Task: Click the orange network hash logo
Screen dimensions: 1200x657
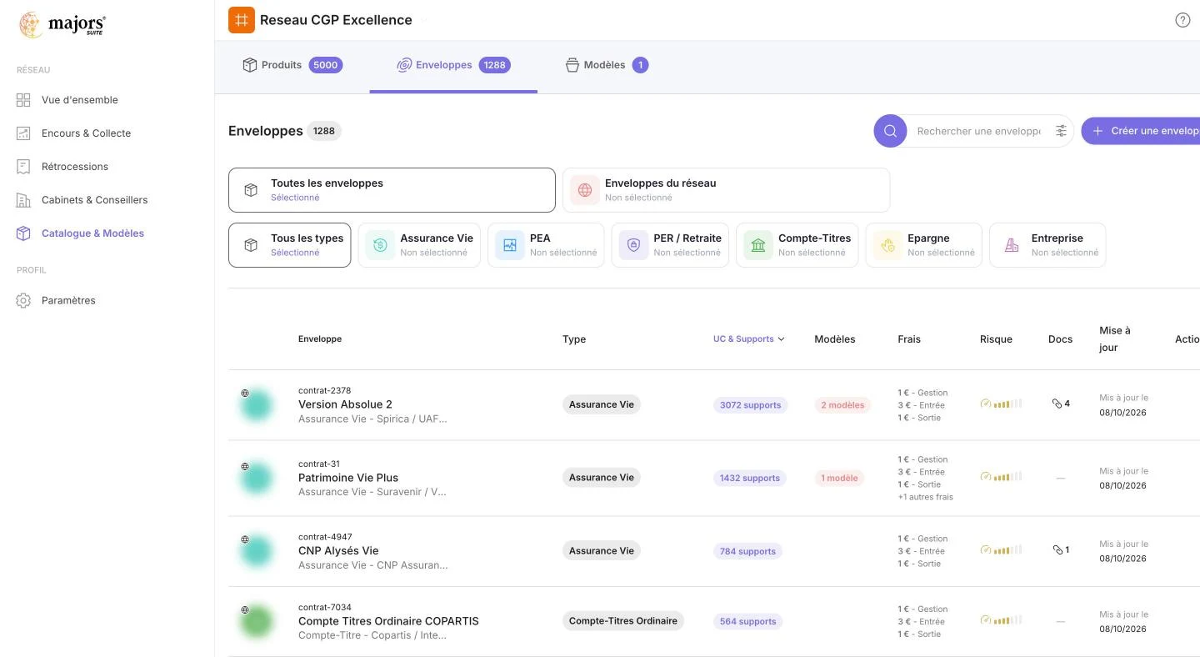Action: point(242,20)
